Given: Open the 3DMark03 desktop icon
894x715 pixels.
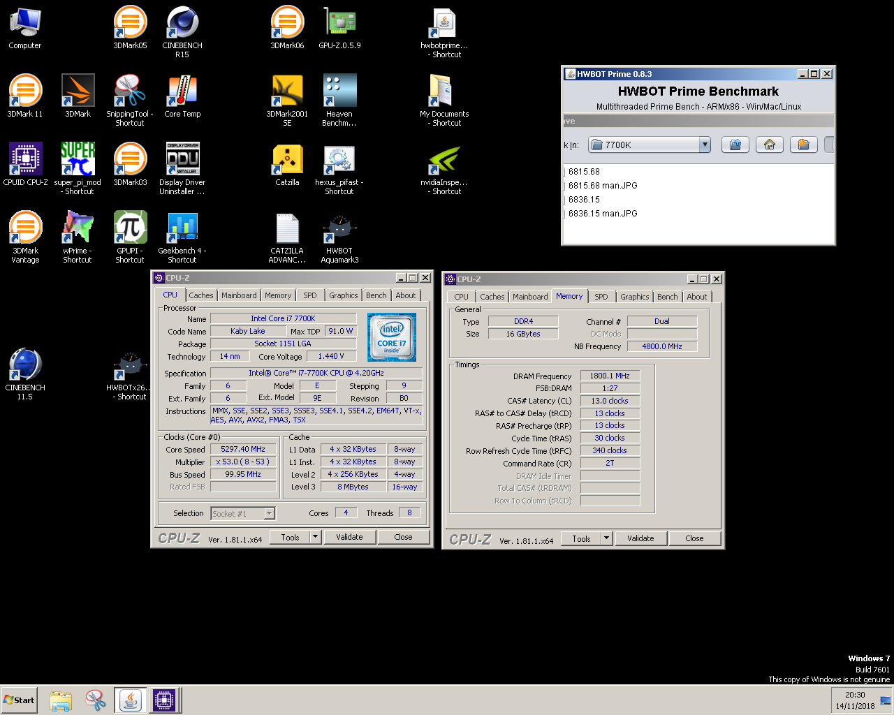Looking at the screenshot, I should 130,165.
